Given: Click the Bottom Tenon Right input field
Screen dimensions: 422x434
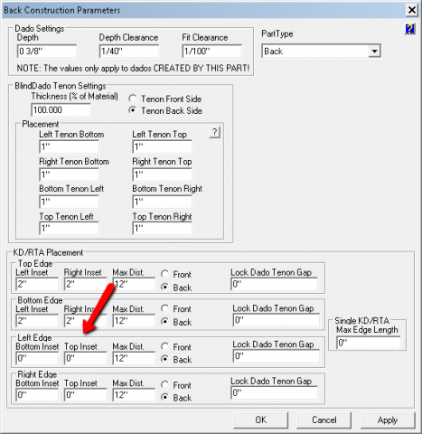Looking at the screenshot, I should pos(162,202).
